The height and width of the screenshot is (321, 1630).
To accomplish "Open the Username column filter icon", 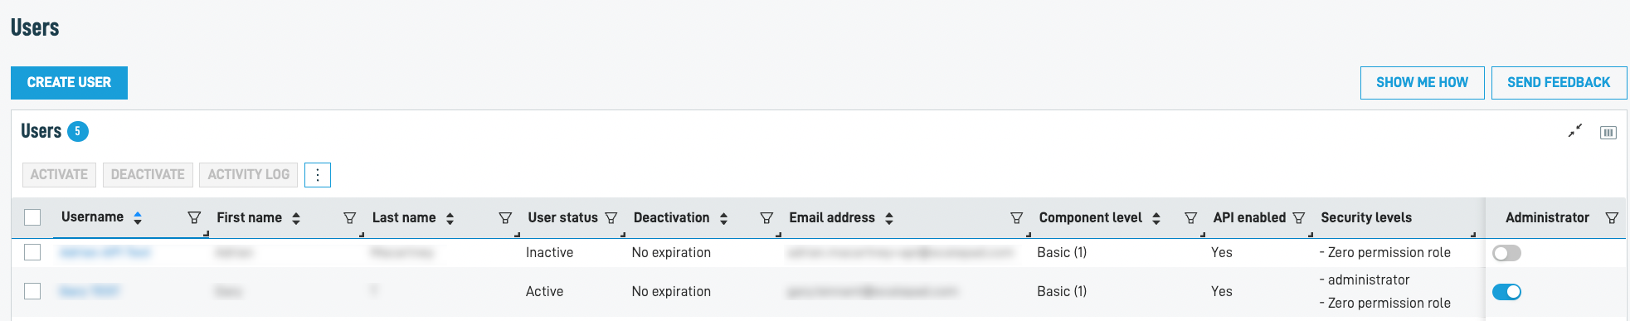I will pos(194,217).
